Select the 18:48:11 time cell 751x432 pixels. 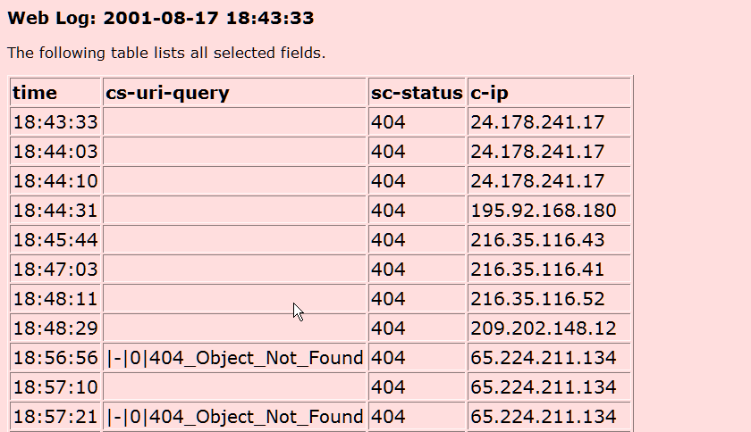55,299
